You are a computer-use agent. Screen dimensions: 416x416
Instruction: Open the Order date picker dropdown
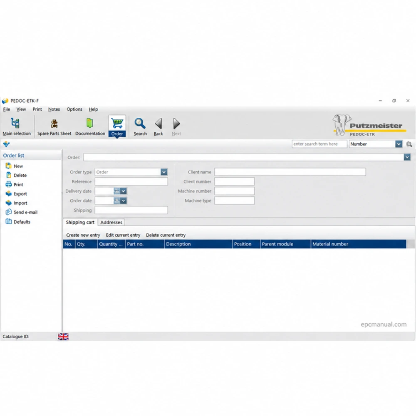click(x=124, y=201)
